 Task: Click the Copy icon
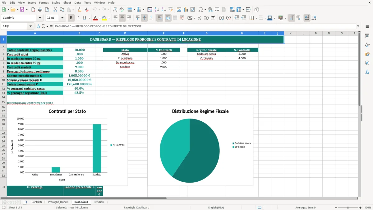pos(62,10)
